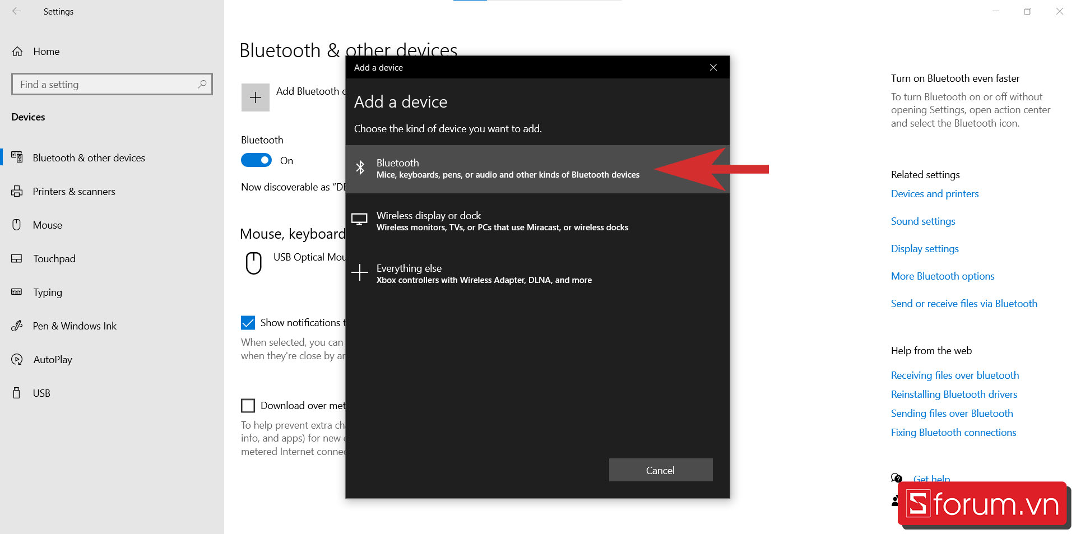Click the Pen & Windows Ink icon

coord(17,326)
